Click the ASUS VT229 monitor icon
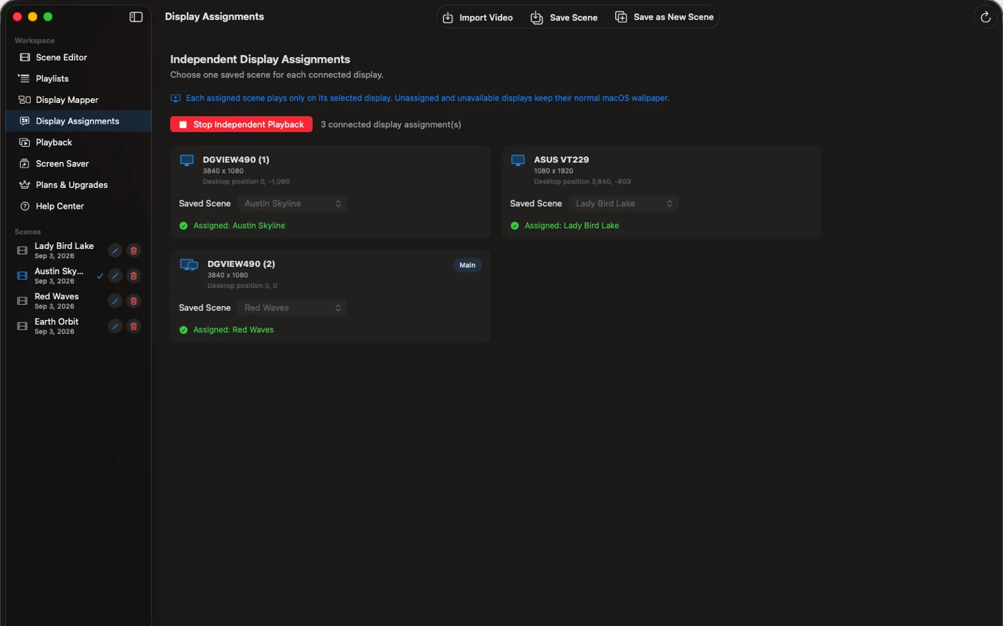 (518, 161)
